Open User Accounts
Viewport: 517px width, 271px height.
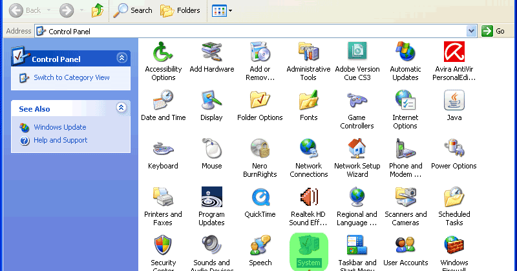pos(406,251)
